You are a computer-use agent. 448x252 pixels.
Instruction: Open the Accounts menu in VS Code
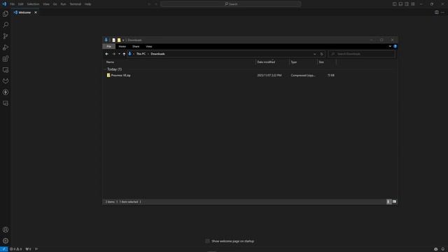pos(6,230)
